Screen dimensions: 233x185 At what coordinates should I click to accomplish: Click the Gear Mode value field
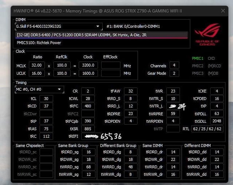[174, 73]
